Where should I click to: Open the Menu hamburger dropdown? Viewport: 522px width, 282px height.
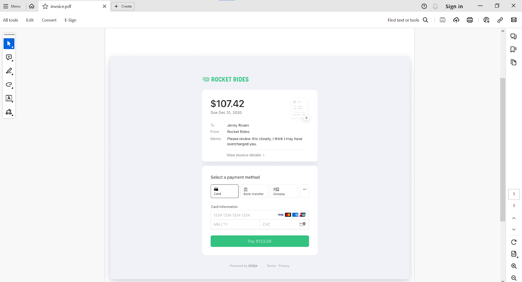tap(12, 6)
